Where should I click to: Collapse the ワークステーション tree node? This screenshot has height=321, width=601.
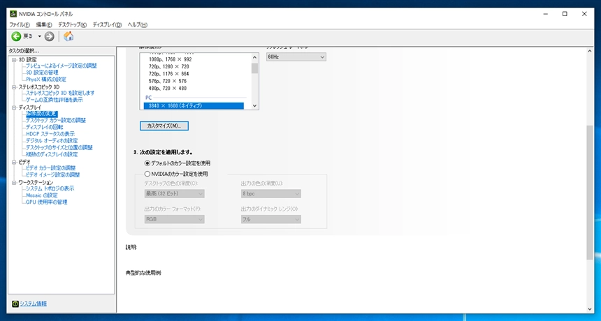(x=14, y=183)
